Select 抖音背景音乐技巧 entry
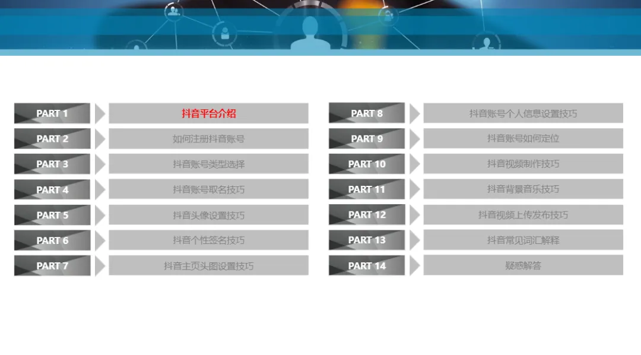The height and width of the screenshot is (355, 641). [x=523, y=189]
